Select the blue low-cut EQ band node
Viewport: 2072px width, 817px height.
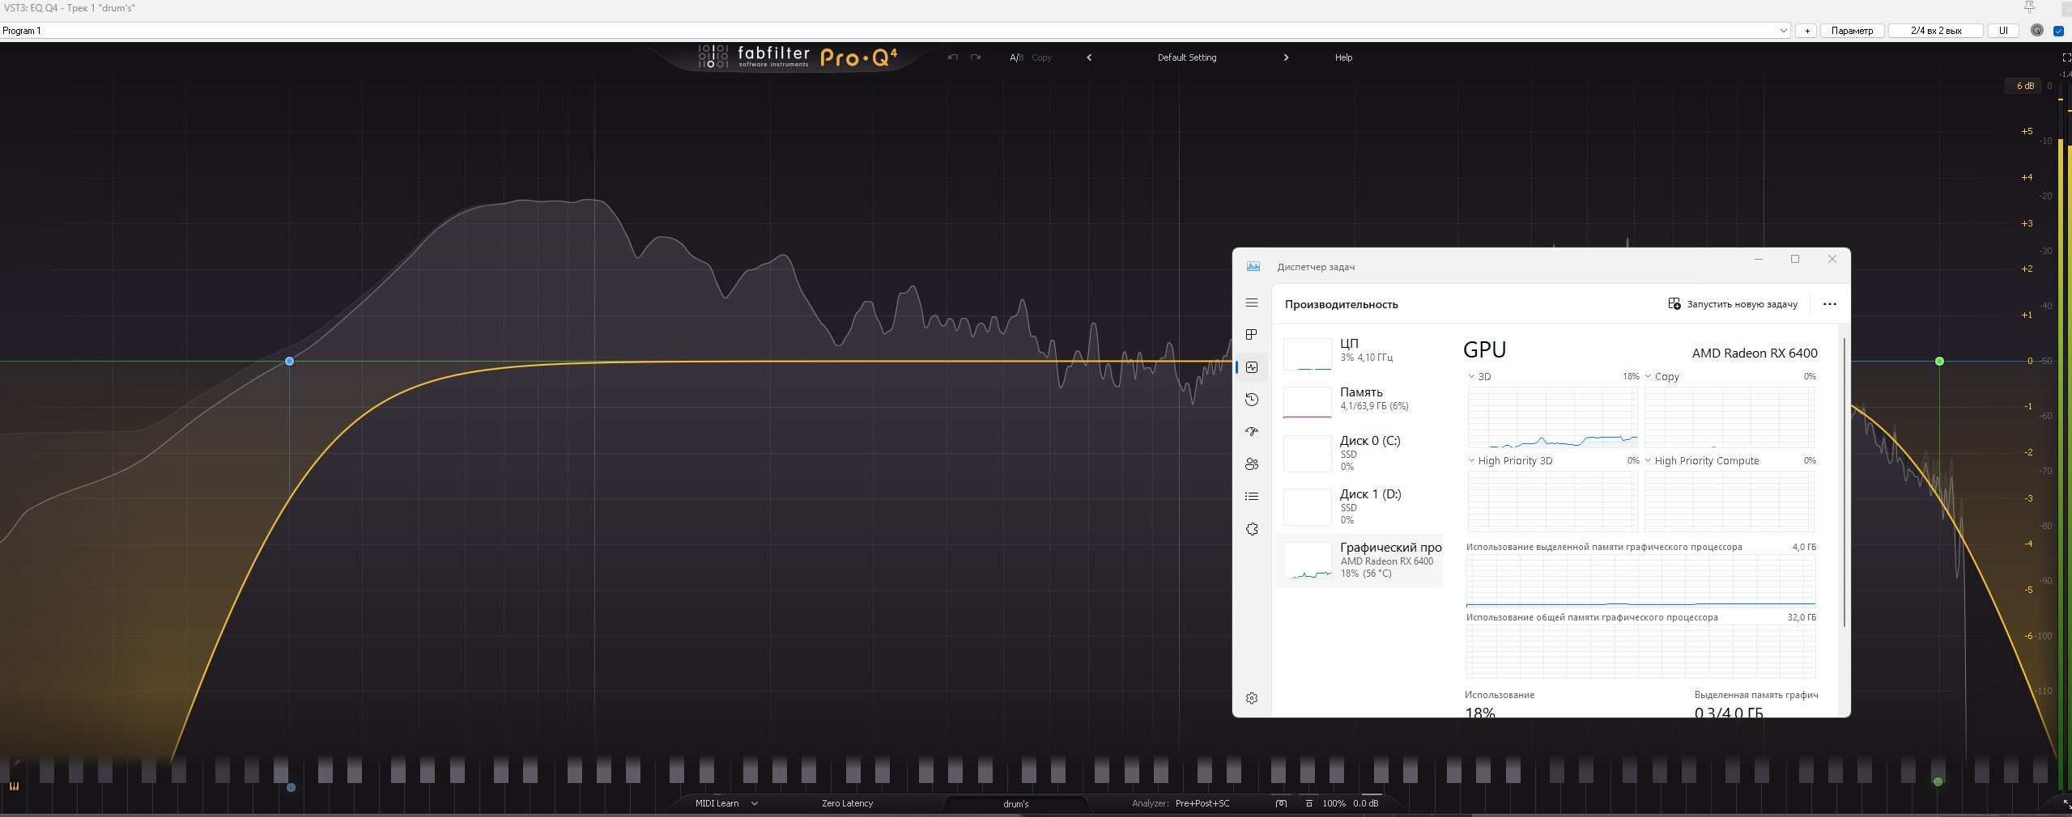(x=289, y=361)
